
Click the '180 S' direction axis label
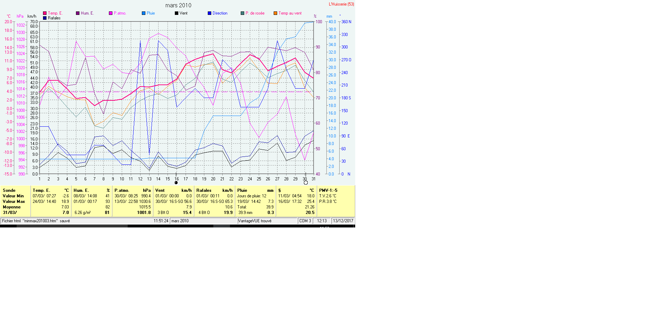(346, 98)
